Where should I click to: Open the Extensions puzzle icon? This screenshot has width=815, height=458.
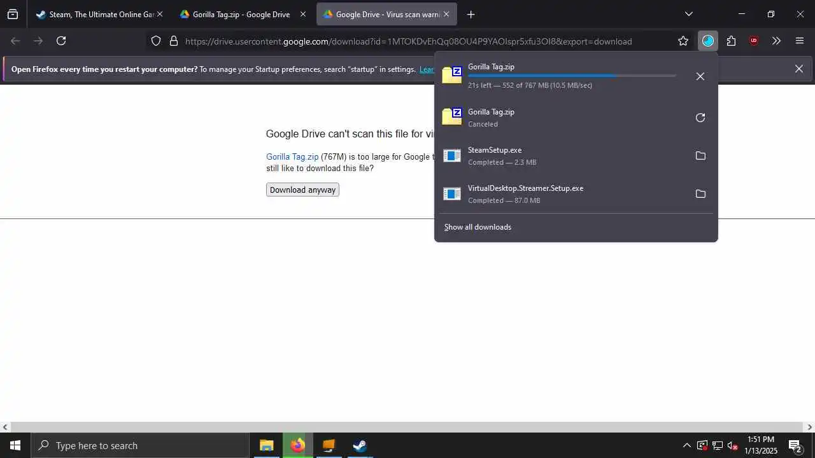(x=731, y=41)
